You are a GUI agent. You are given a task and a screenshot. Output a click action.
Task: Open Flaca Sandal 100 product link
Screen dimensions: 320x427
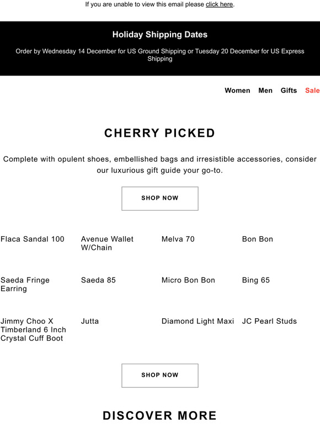[x=33, y=239]
